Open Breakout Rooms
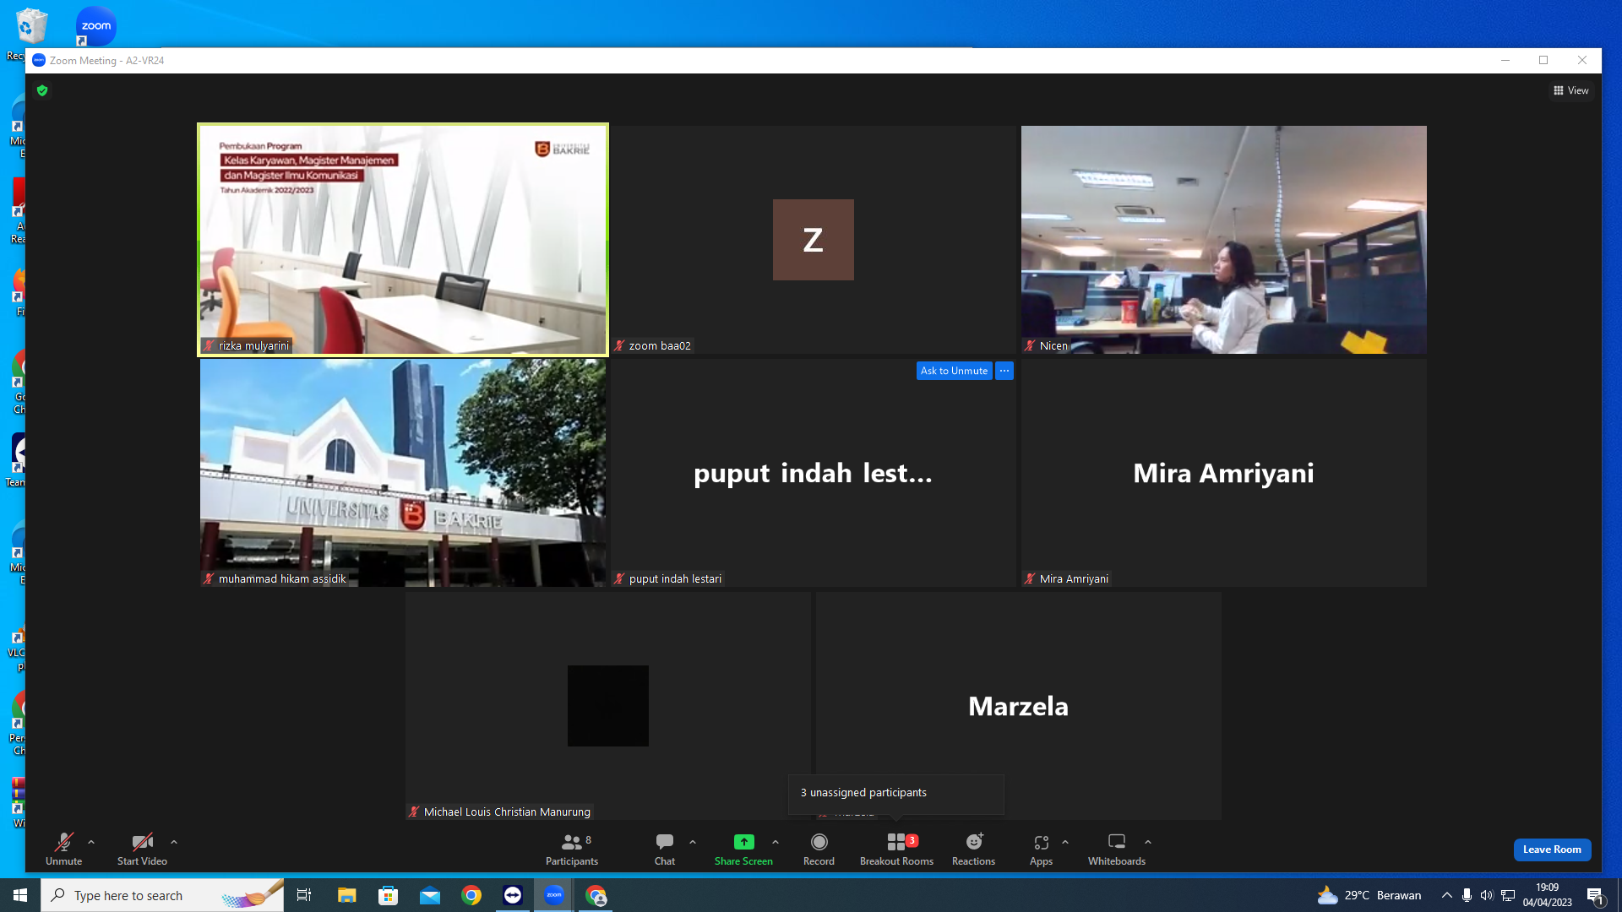 tap(896, 849)
